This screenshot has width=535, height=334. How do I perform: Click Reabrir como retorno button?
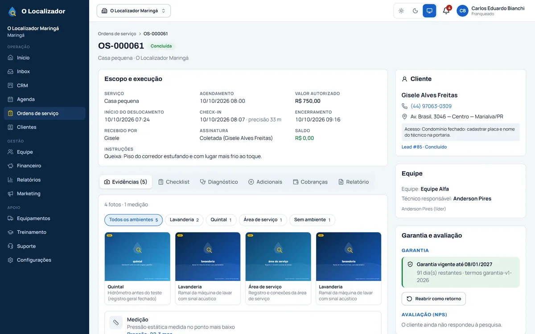point(434,299)
